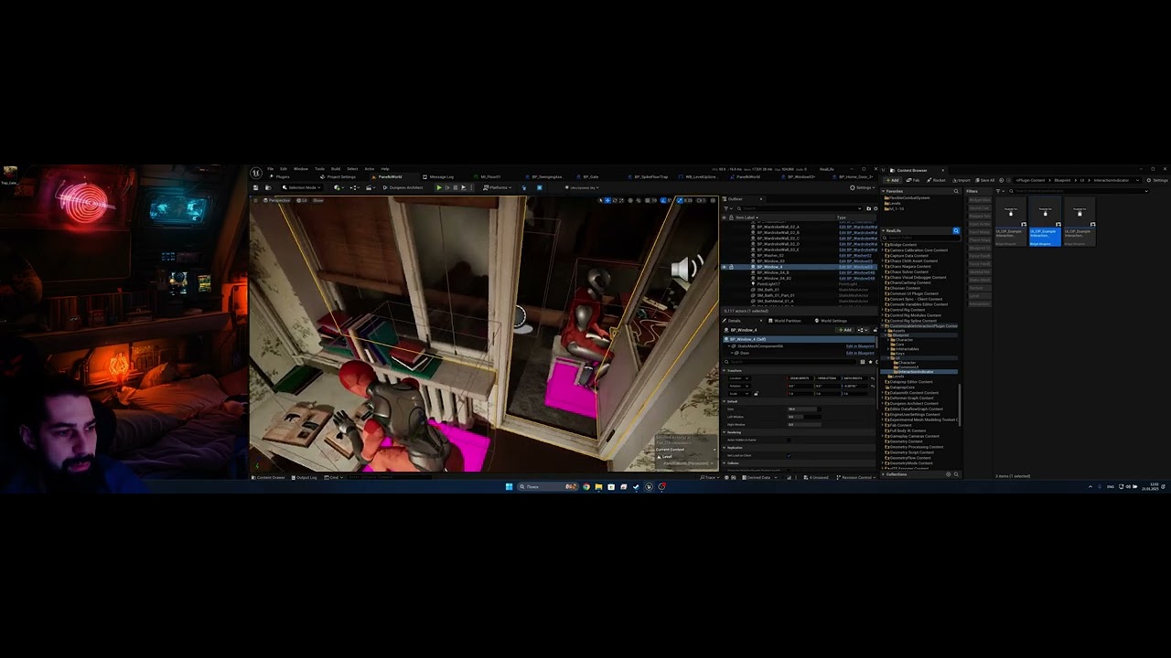Image resolution: width=1171 pixels, height=658 pixels.
Task: Open the Actor menu
Action: pyautogui.click(x=370, y=169)
